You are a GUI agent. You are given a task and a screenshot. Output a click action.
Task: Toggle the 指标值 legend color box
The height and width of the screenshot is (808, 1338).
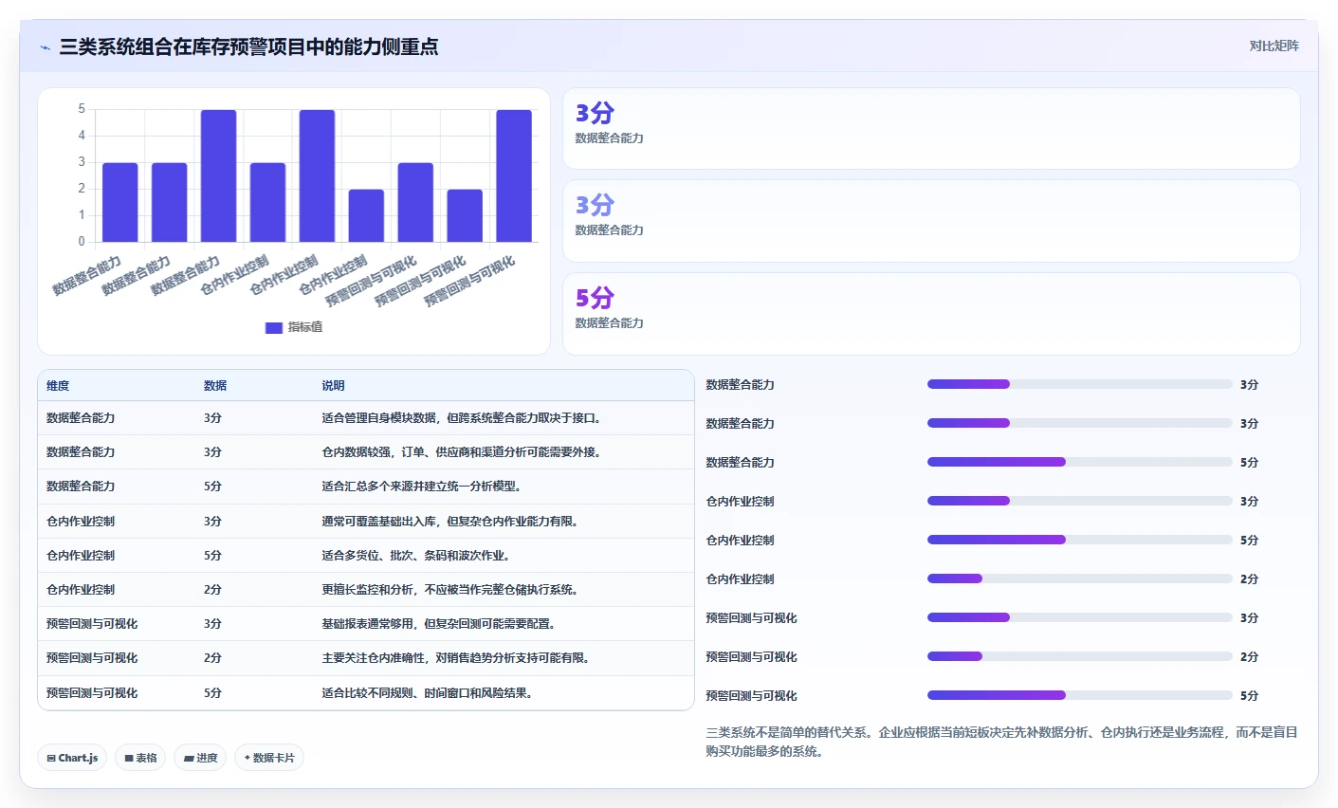pos(274,327)
